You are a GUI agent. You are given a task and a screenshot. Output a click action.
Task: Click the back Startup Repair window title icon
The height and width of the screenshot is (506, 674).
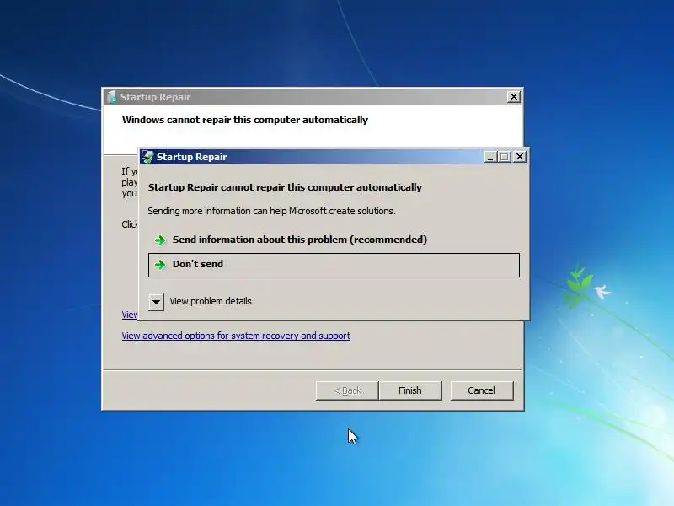(112, 97)
